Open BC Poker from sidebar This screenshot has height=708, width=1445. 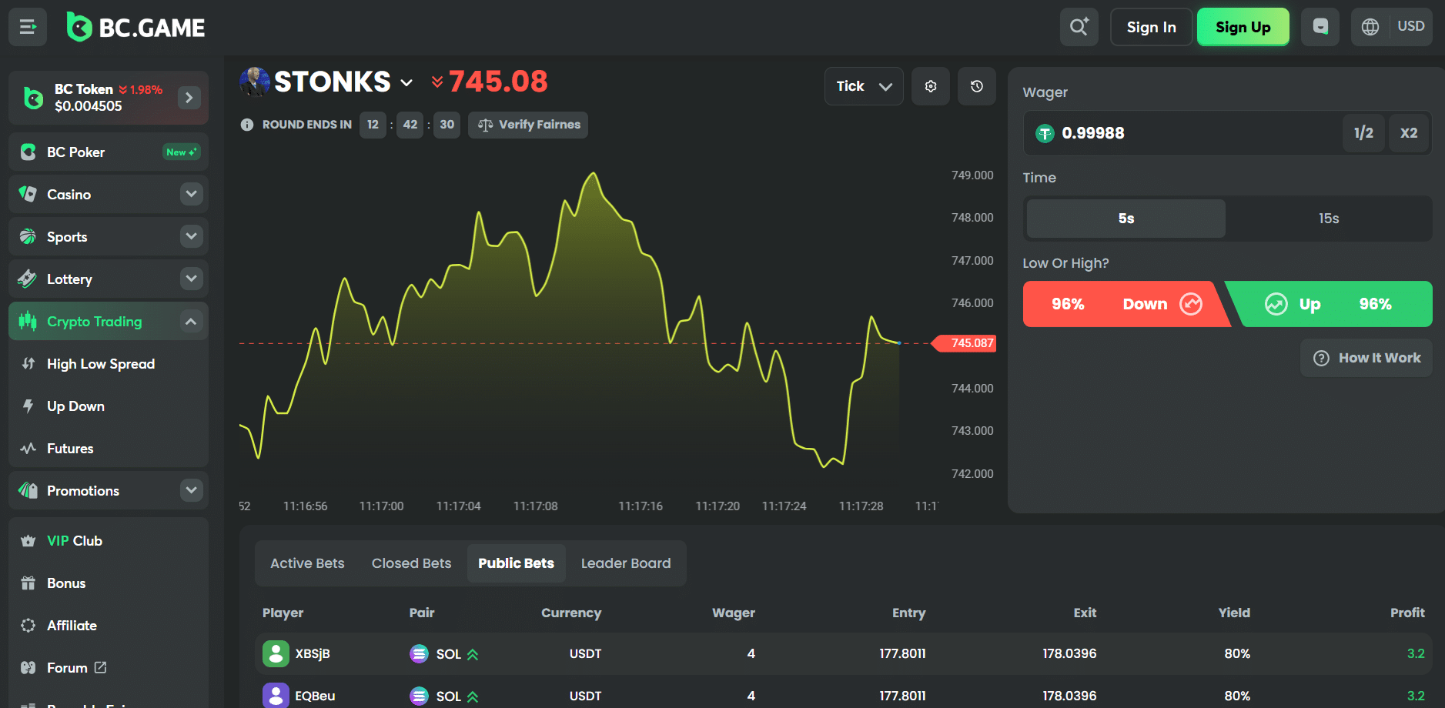pyautogui.click(x=109, y=152)
